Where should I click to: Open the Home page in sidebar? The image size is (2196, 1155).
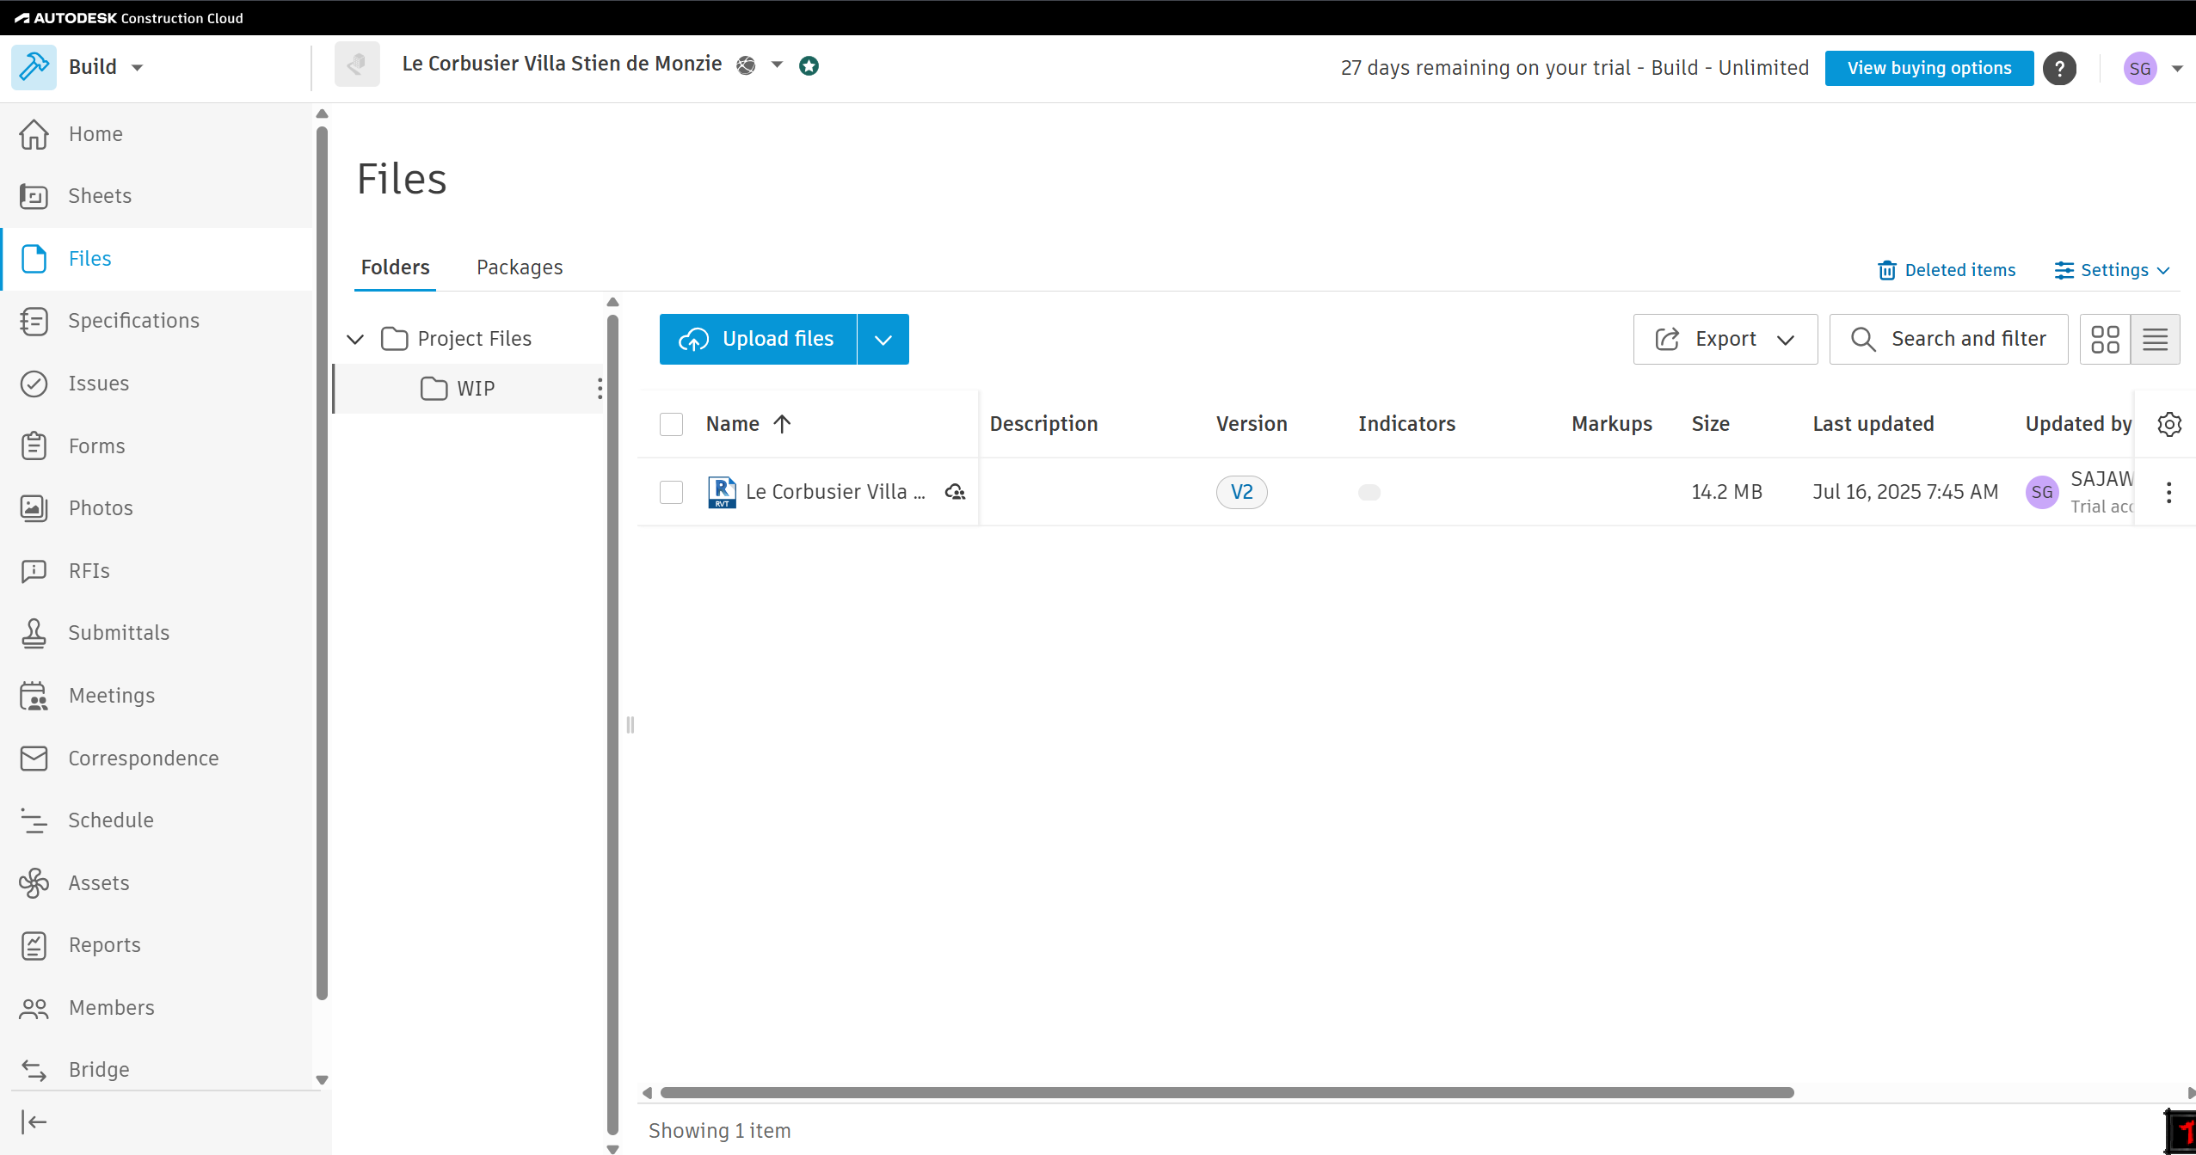[157, 134]
